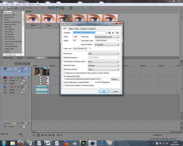183x146 pixels.
Task: Open Pixel aspect ratio dropdown
Action: (x=118, y=40)
